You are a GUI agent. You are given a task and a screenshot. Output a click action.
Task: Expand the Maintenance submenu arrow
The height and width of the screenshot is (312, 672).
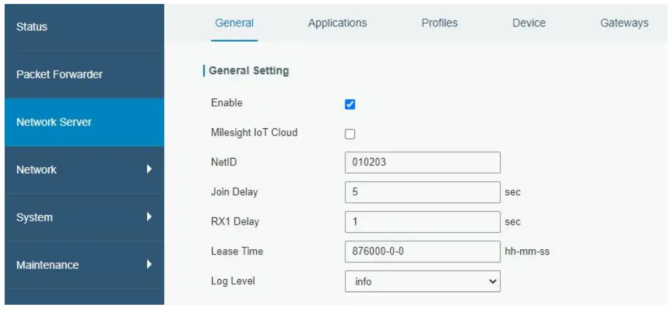149,264
